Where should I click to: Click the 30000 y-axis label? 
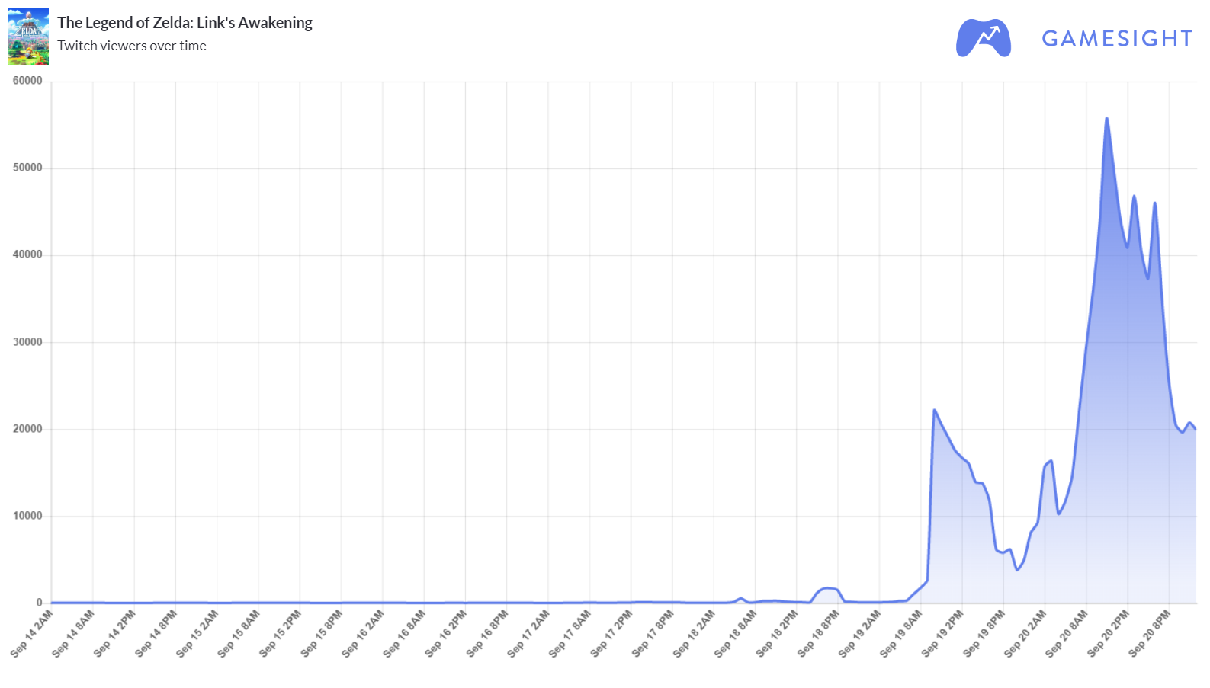pos(27,342)
